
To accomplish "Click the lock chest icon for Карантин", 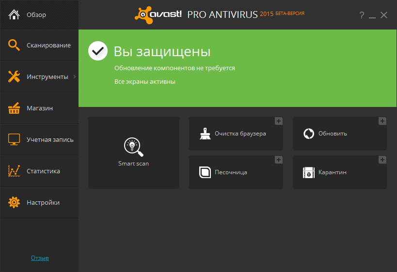I will coord(309,172).
